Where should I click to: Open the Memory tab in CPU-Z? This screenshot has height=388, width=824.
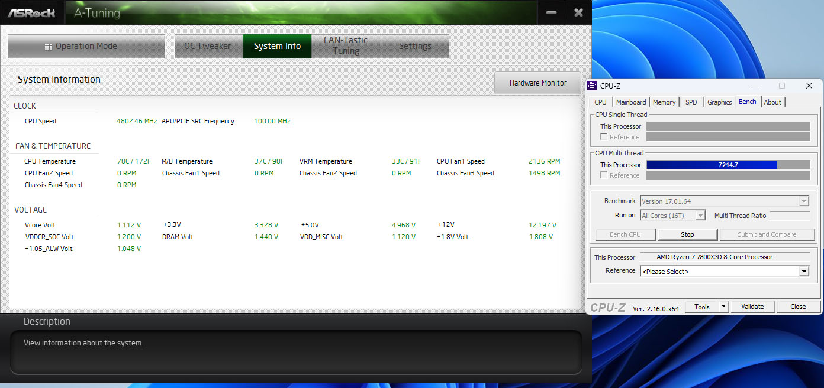pos(664,102)
